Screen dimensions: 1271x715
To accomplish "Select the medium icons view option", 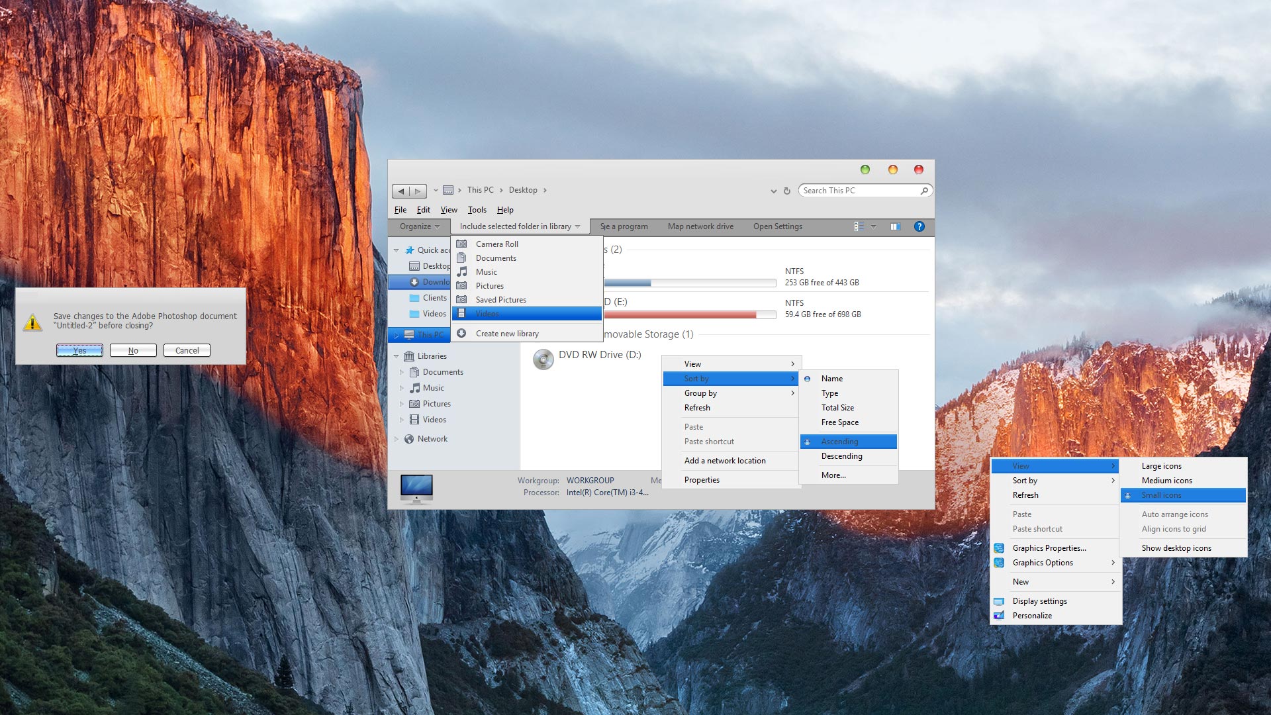I will coord(1167,480).
